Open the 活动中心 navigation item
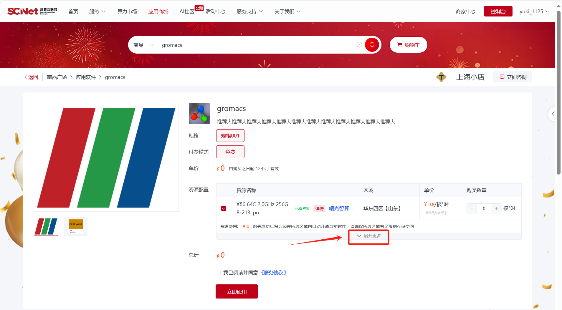The width and height of the screenshot is (562, 310). [x=215, y=11]
